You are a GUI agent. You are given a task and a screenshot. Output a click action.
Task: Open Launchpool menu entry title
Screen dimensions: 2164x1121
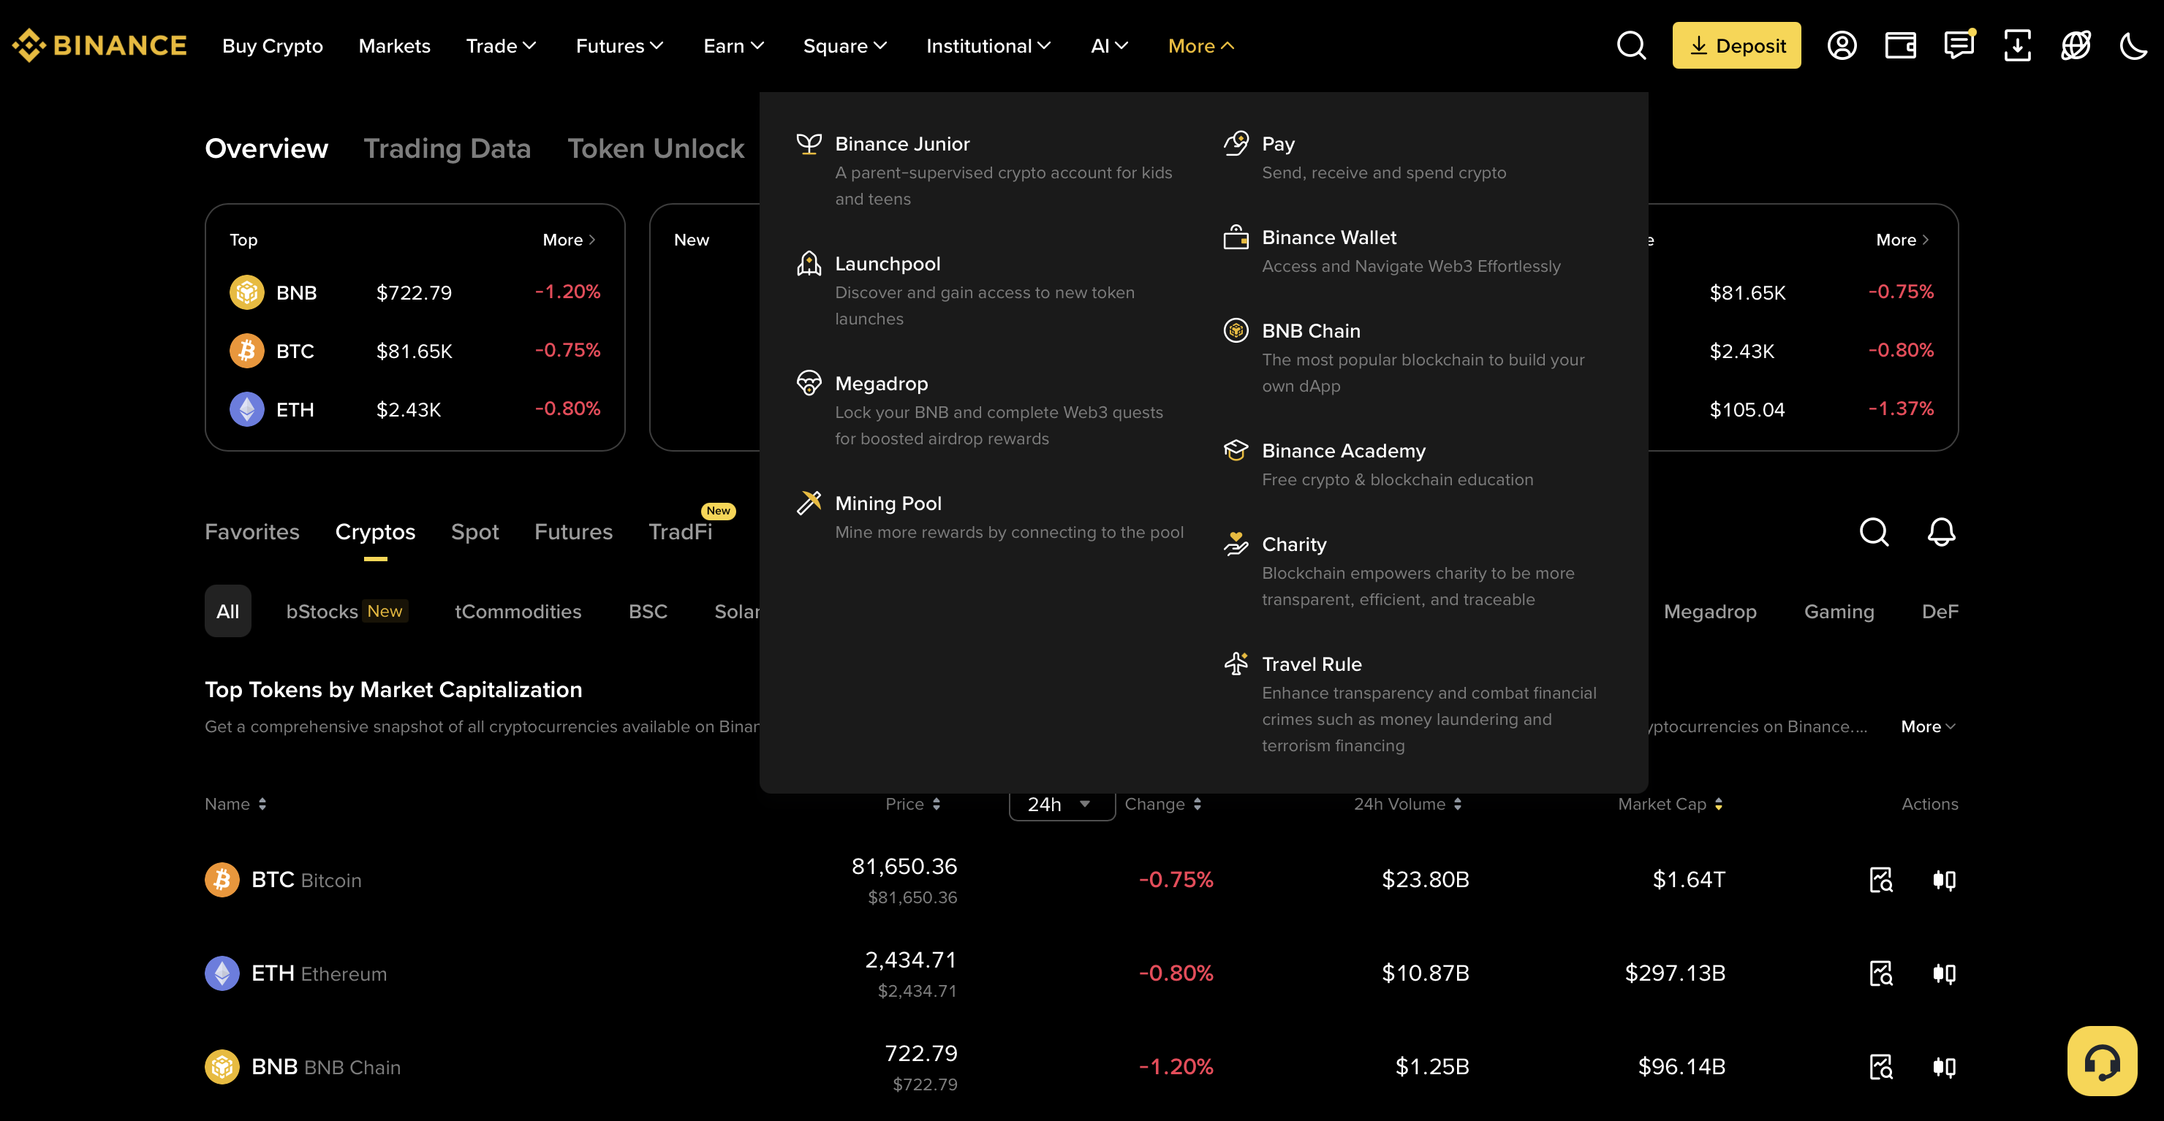click(x=887, y=264)
